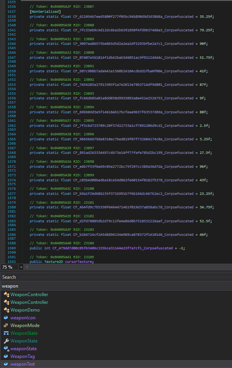Click the value 3.25f in code
The height and width of the screenshot is (368, 232).
tap(206, 139)
